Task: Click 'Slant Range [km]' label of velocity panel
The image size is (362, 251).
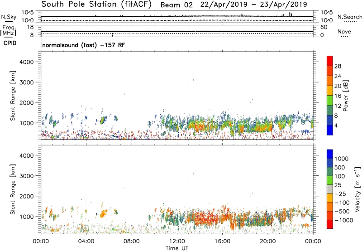Action: (x=13, y=189)
